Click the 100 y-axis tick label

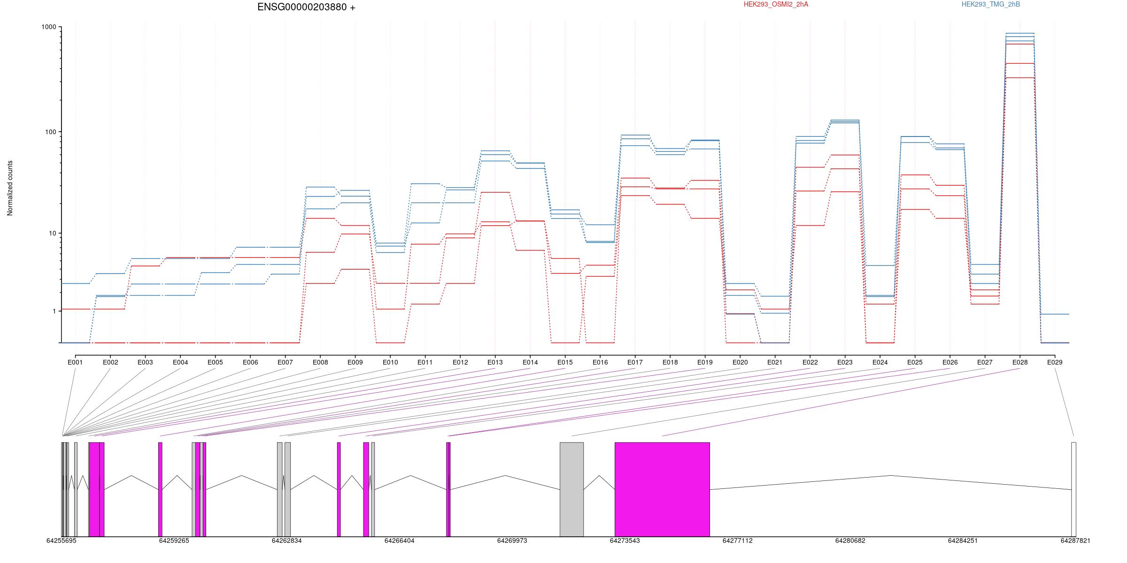50,132
